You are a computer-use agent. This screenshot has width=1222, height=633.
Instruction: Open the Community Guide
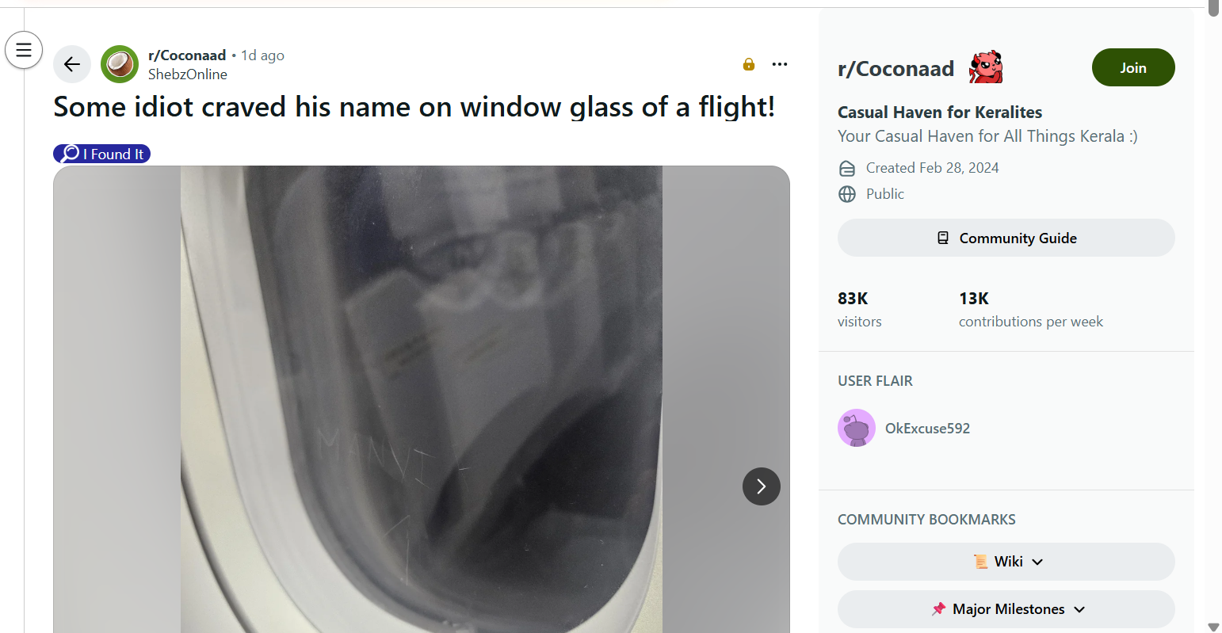(1006, 238)
